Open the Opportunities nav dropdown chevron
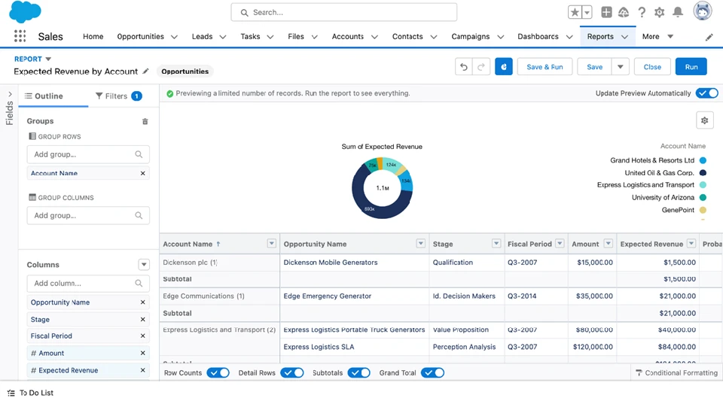 174,37
